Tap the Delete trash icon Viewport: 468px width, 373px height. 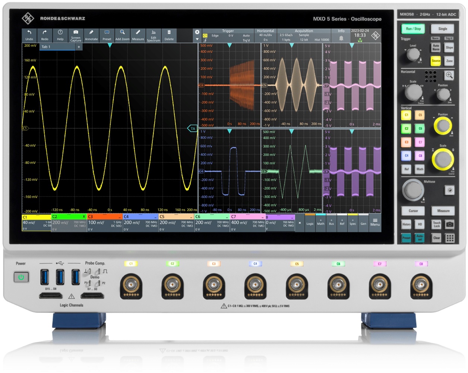(169, 35)
